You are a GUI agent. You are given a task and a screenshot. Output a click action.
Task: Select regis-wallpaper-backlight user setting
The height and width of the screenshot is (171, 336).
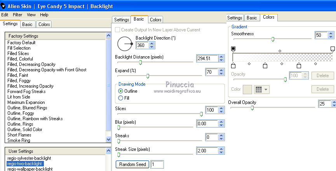coord(30,169)
